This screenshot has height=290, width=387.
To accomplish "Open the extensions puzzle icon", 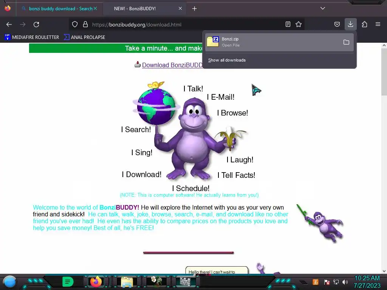I will click(x=364, y=24).
